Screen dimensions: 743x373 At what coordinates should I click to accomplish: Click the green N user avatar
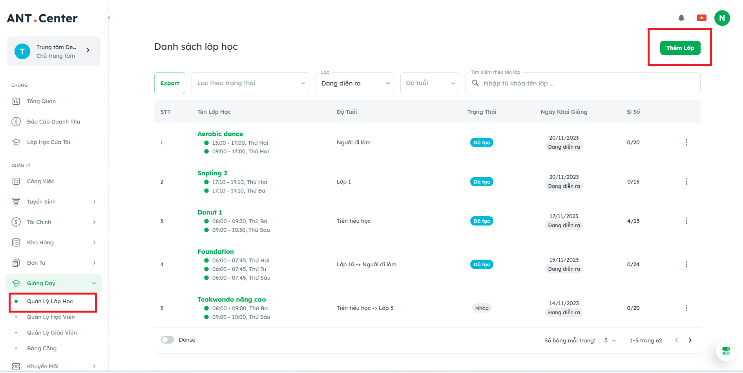[x=722, y=18]
